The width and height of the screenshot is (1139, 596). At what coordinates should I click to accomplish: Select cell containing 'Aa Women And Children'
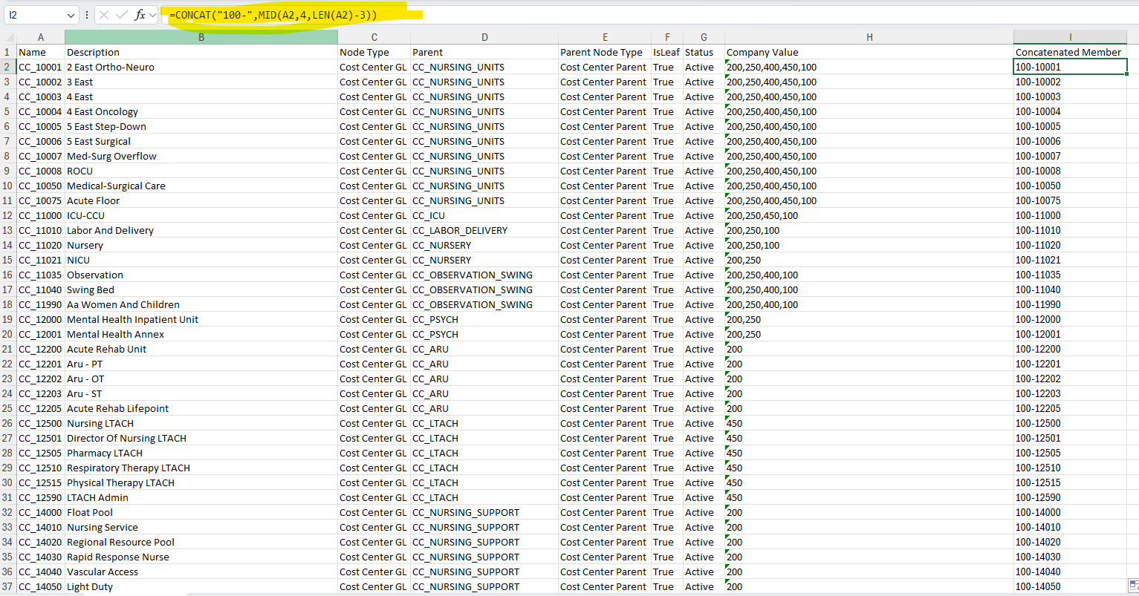tap(201, 304)
